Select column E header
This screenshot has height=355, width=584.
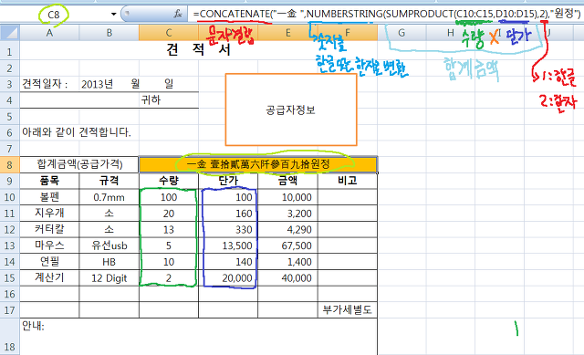coord(288,33)
